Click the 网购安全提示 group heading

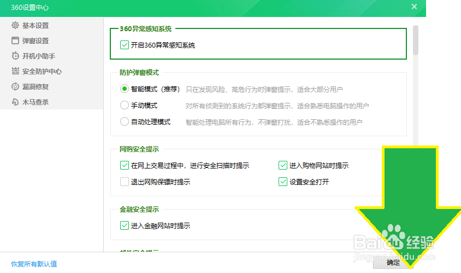point(139,149)
